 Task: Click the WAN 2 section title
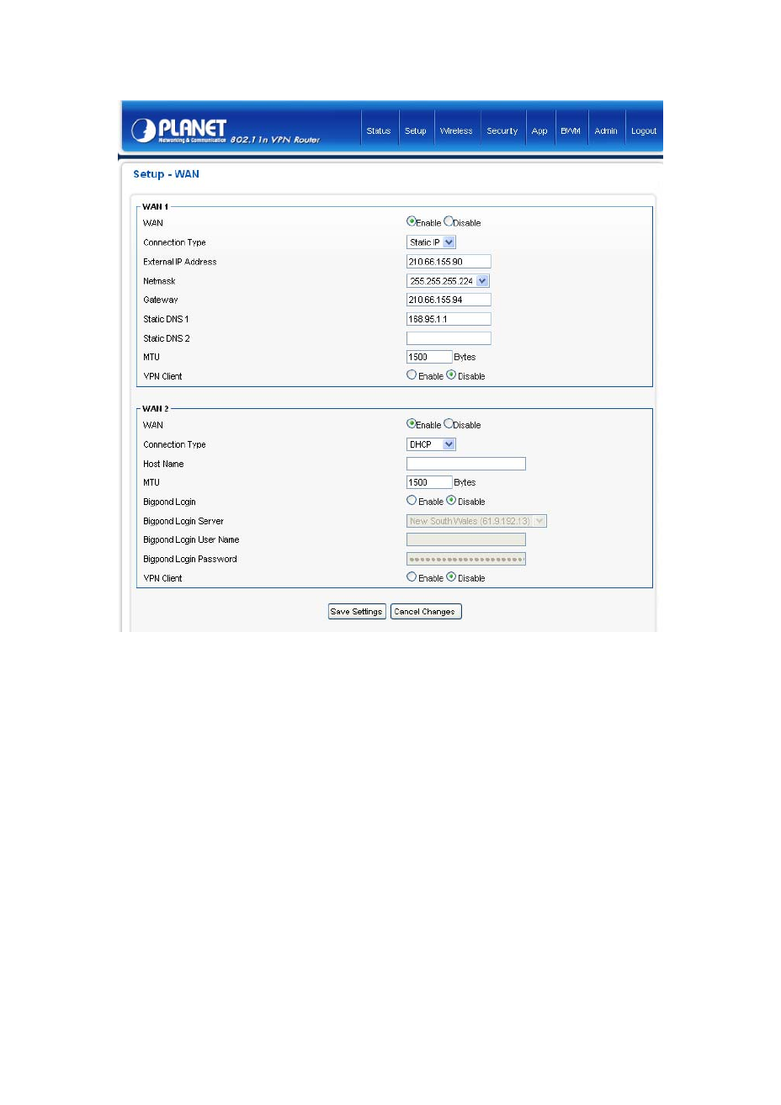pos(155,408)
